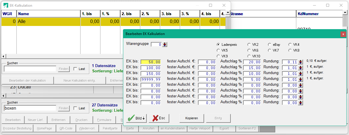
Task: Select VK7 price option
Action: coord(270,50)
